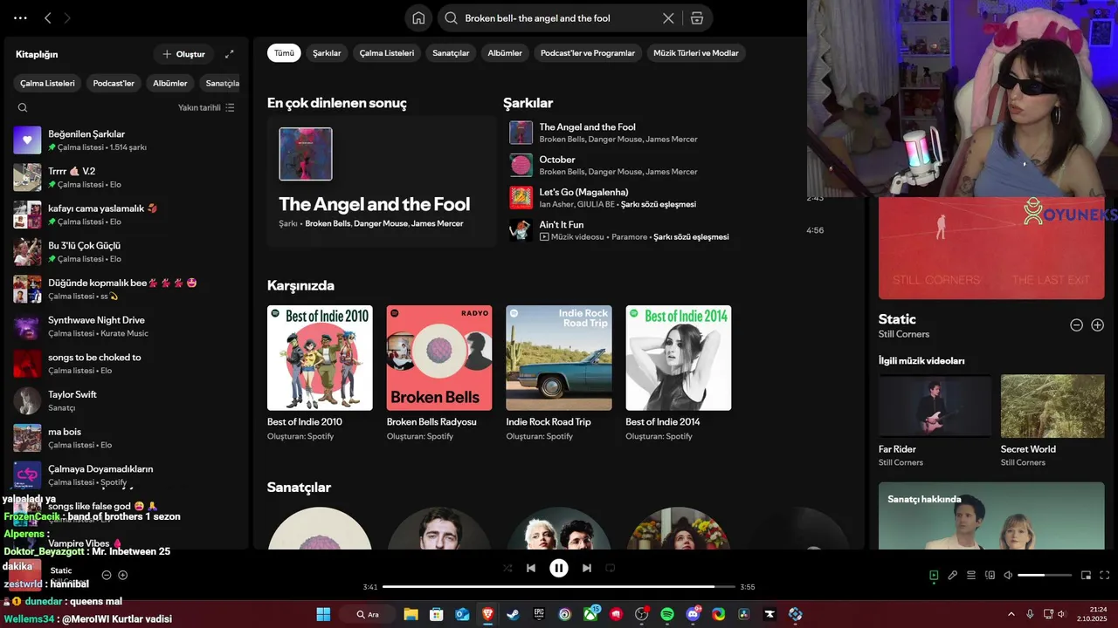Open the Synthwave Night Drive playlist
Viewport: 1118px width, 628px height.
pyautogui.click(x=127, y=326)
